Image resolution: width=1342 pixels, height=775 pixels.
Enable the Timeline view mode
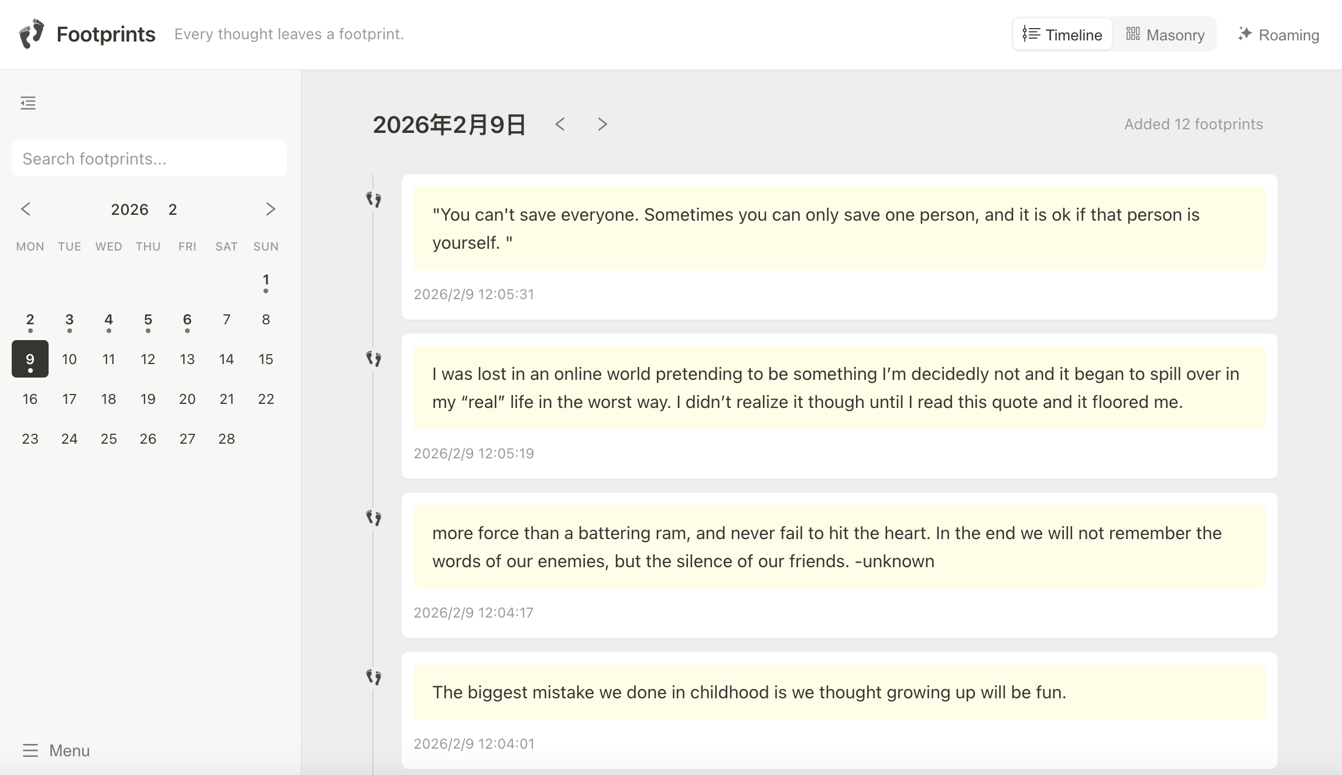point(1062,34)
